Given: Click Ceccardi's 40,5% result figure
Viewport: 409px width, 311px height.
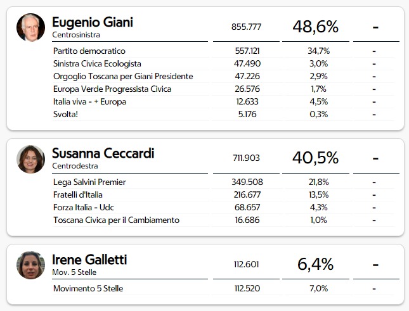Looking at the screenshot, I should click(x=316, y=158).
